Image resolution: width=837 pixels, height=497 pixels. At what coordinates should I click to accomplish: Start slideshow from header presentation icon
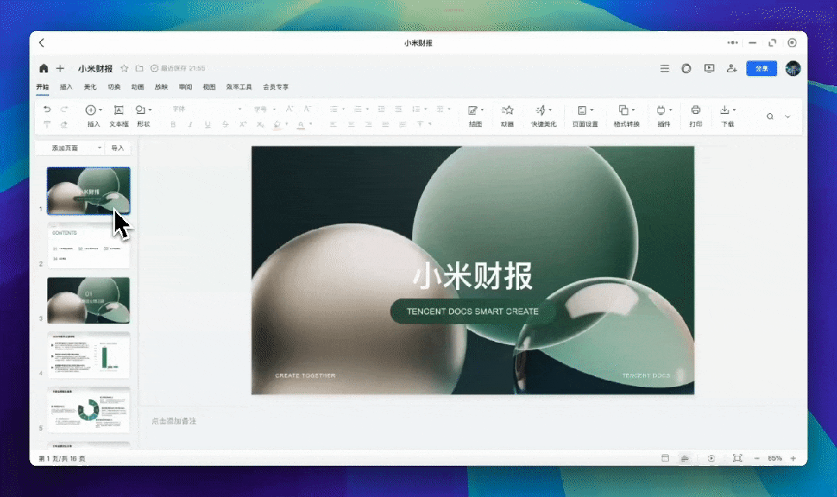click(x=709, y=68)
